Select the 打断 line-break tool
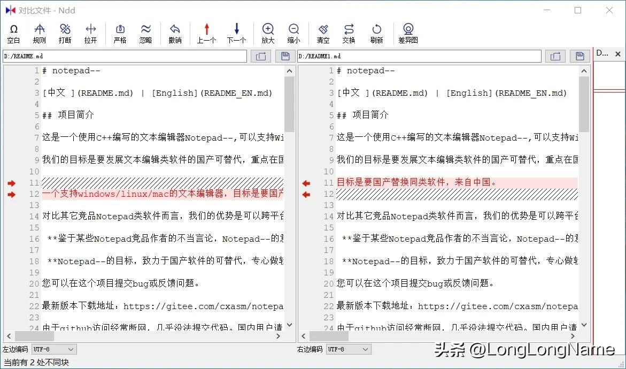This screenshot has height=369, width=626. (65, 32)
